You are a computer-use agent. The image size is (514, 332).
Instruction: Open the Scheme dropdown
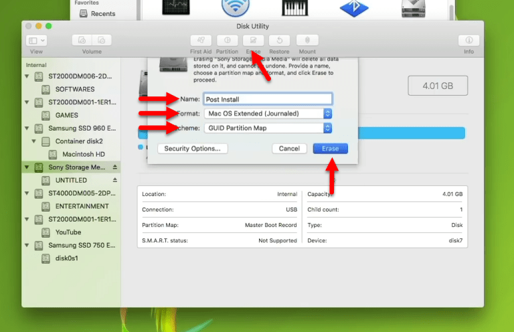click(x=268, y=128)
